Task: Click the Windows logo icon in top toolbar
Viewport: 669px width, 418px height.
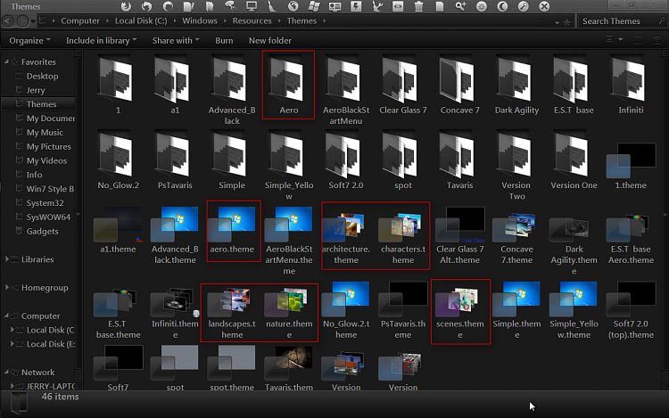Action: (x=314, y=6)
